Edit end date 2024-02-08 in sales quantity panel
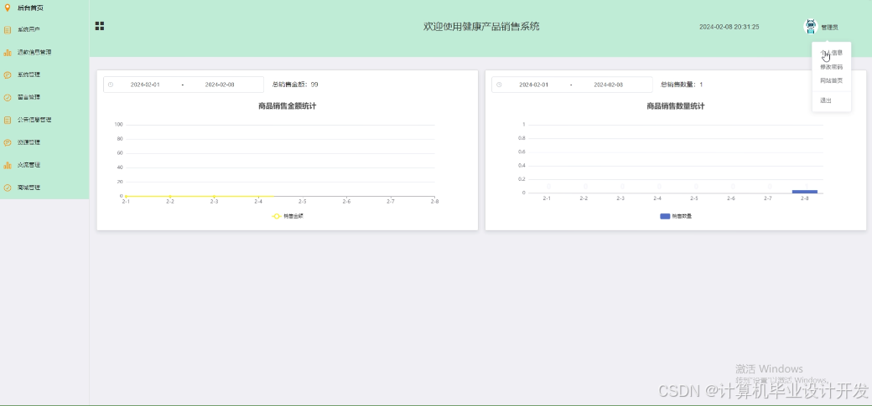 [x=609, y=85]
